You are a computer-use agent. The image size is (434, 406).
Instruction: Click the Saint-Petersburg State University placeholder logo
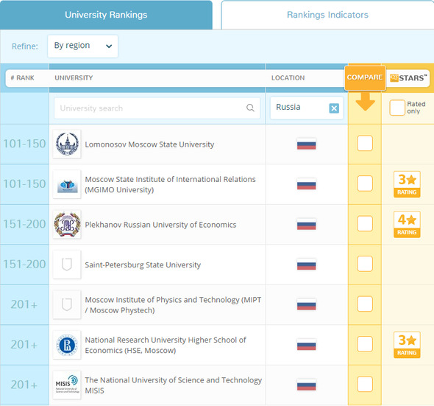(x=67, y=265)
